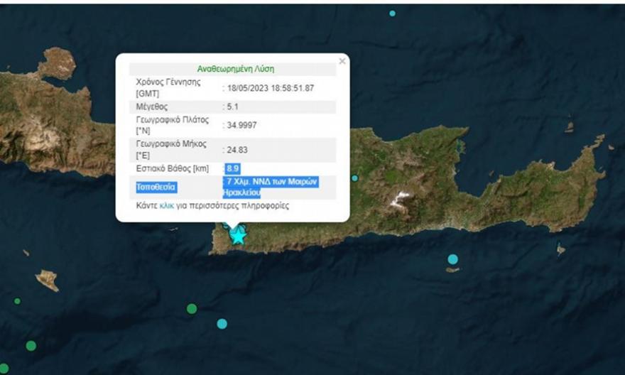Select the cyan marker just right of popup
This screenshot has width=625, height=375.
click(354, 178)
